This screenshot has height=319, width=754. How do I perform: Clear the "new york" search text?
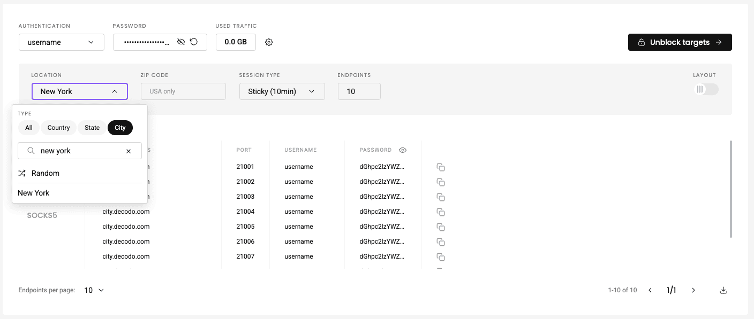point(129,151)
